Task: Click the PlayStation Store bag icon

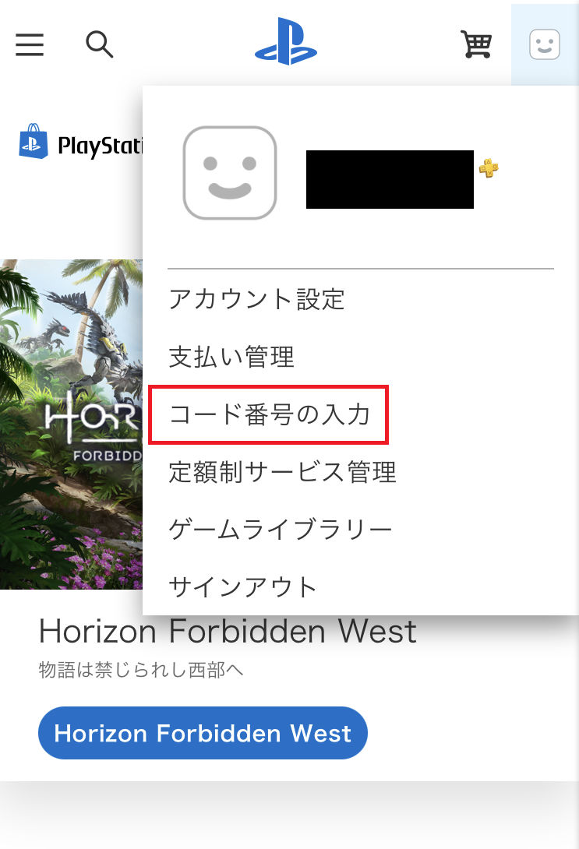Action: [x=34, y=141]
